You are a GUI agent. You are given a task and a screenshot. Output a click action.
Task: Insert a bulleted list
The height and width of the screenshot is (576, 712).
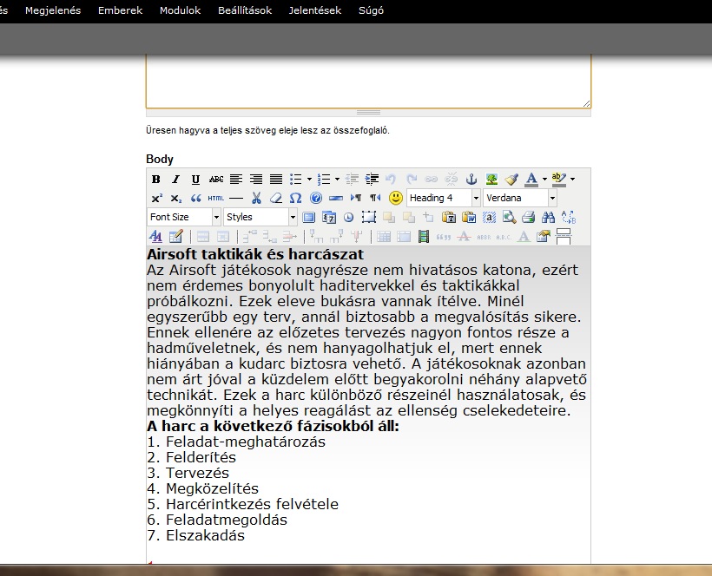(x=295, y=180)
